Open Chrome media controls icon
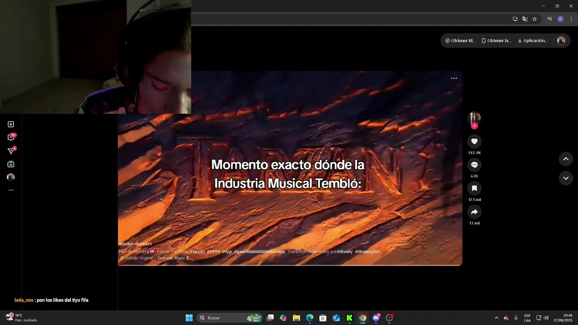The image size is (578, 325). (x=550, y=19)
